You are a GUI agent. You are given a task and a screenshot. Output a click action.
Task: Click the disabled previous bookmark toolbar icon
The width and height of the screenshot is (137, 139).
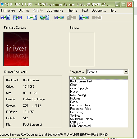click(71, 17)
